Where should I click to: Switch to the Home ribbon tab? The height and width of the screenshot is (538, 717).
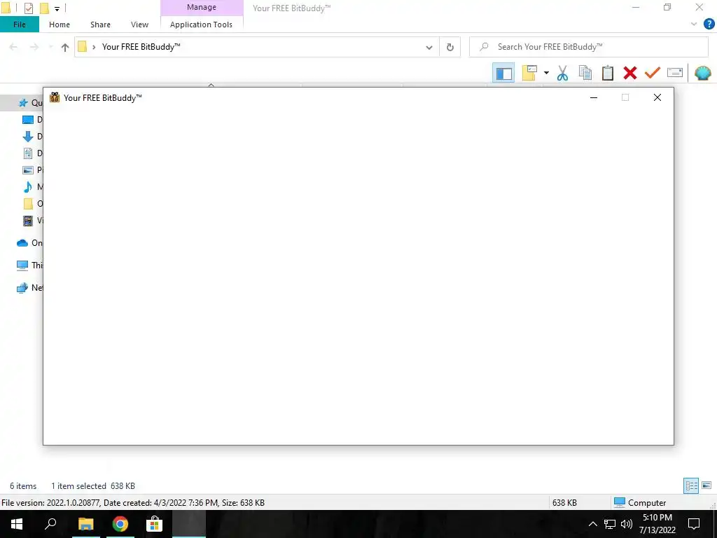point(60,25)
